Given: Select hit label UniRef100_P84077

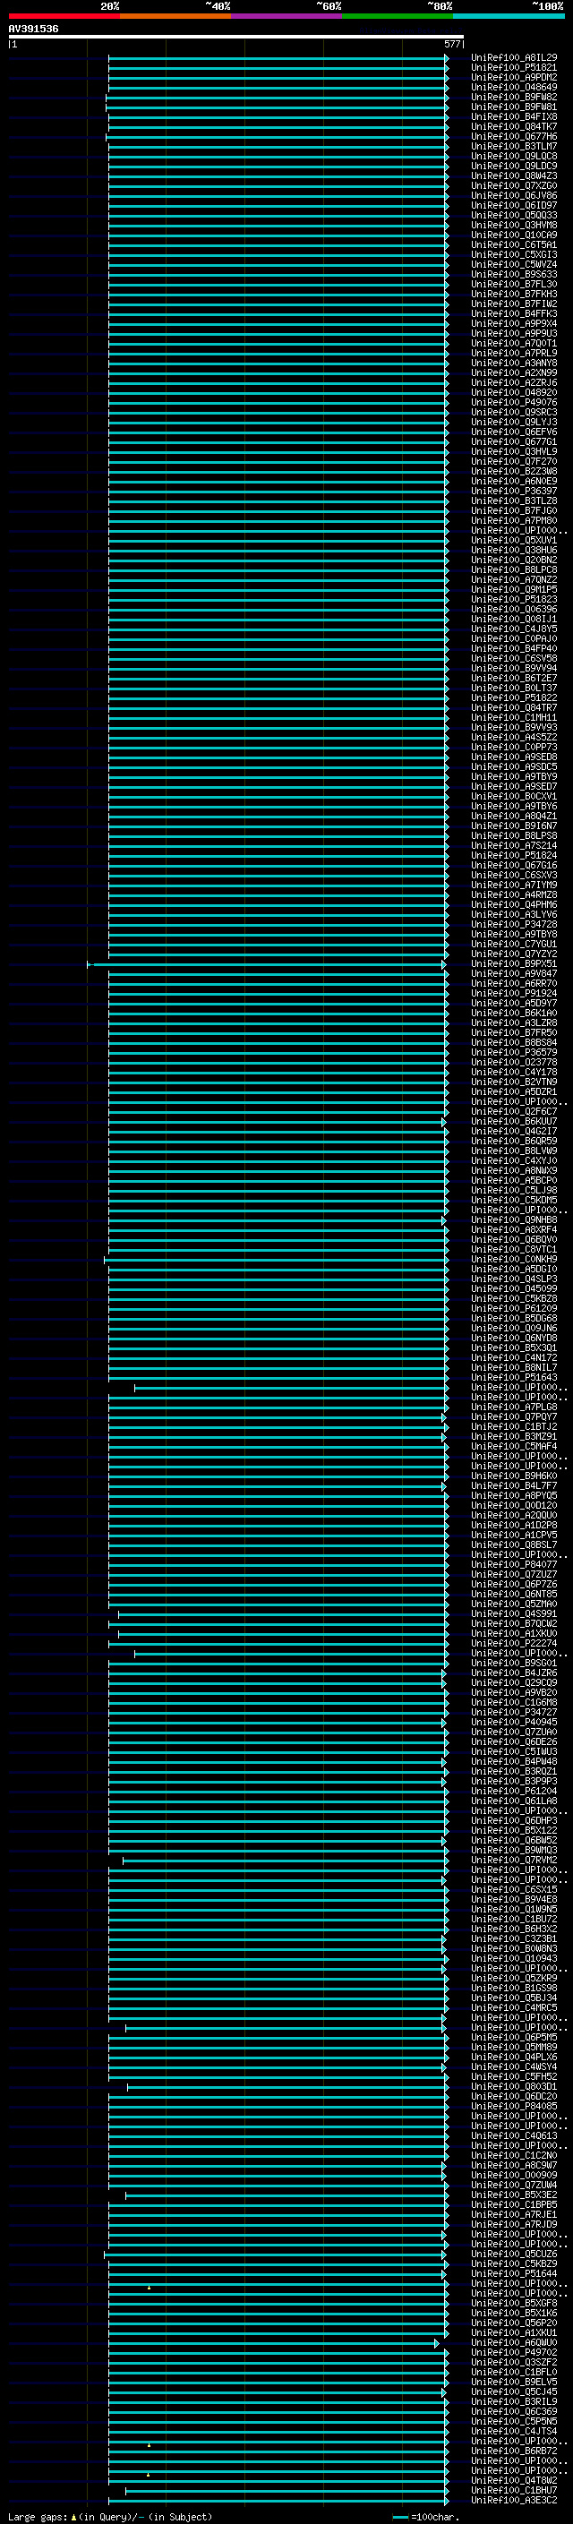Looking at the screenshot, I should point(514,1565).
